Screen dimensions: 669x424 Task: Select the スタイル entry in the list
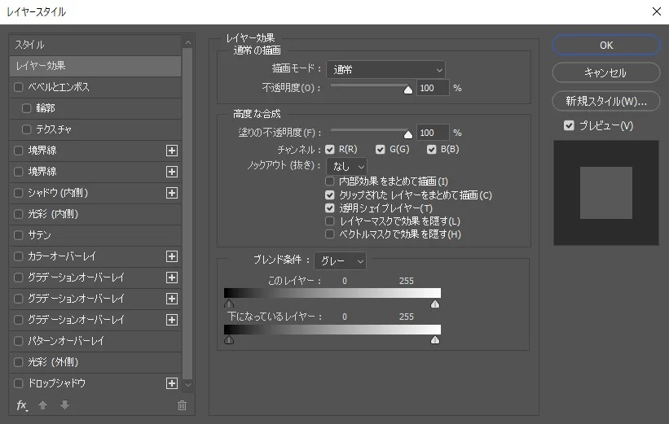point(95,45)
